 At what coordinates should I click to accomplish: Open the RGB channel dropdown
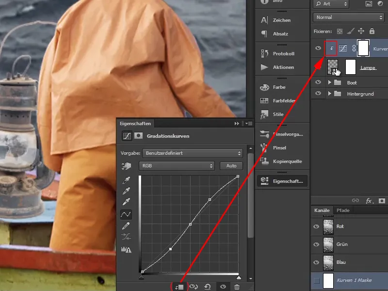click(x=177, y=166)
